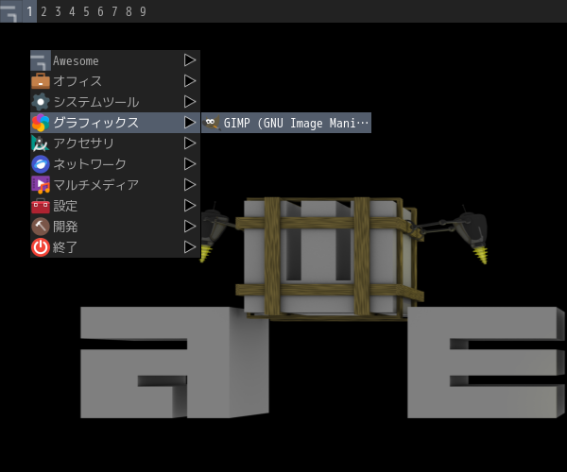Click the hammer icon beside 開発
This screenshot has width=567, height=472.
[x=41, y=227]
